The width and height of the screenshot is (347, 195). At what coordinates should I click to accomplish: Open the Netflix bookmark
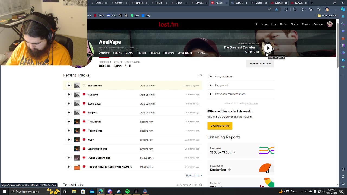tap(99, 15)
